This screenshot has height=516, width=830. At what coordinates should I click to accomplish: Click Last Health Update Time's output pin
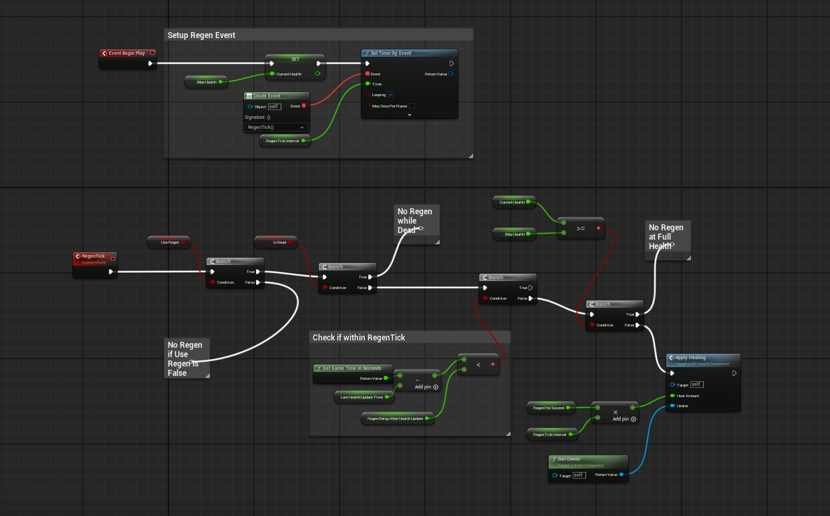click(388, 397)
